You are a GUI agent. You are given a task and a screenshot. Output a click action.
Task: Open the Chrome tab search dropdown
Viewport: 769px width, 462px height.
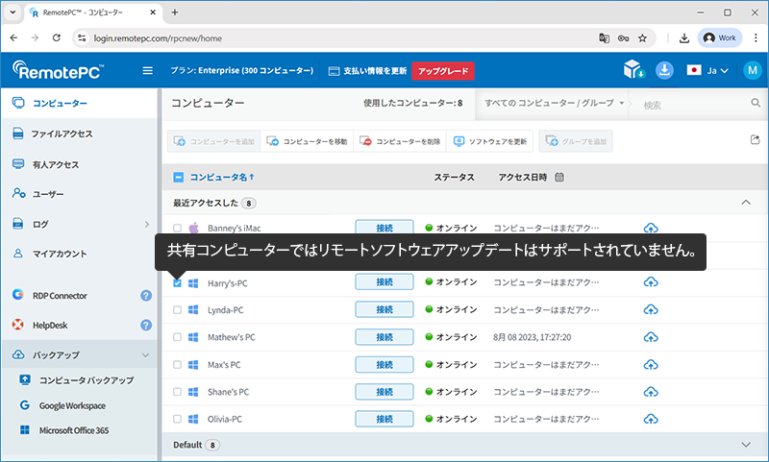[12, 12]
